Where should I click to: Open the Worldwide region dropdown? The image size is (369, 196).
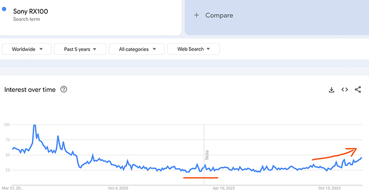[x=26, y=49]
